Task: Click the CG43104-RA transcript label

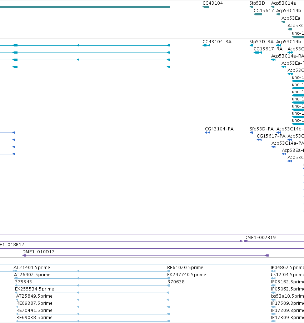Action: pos(217,41)
